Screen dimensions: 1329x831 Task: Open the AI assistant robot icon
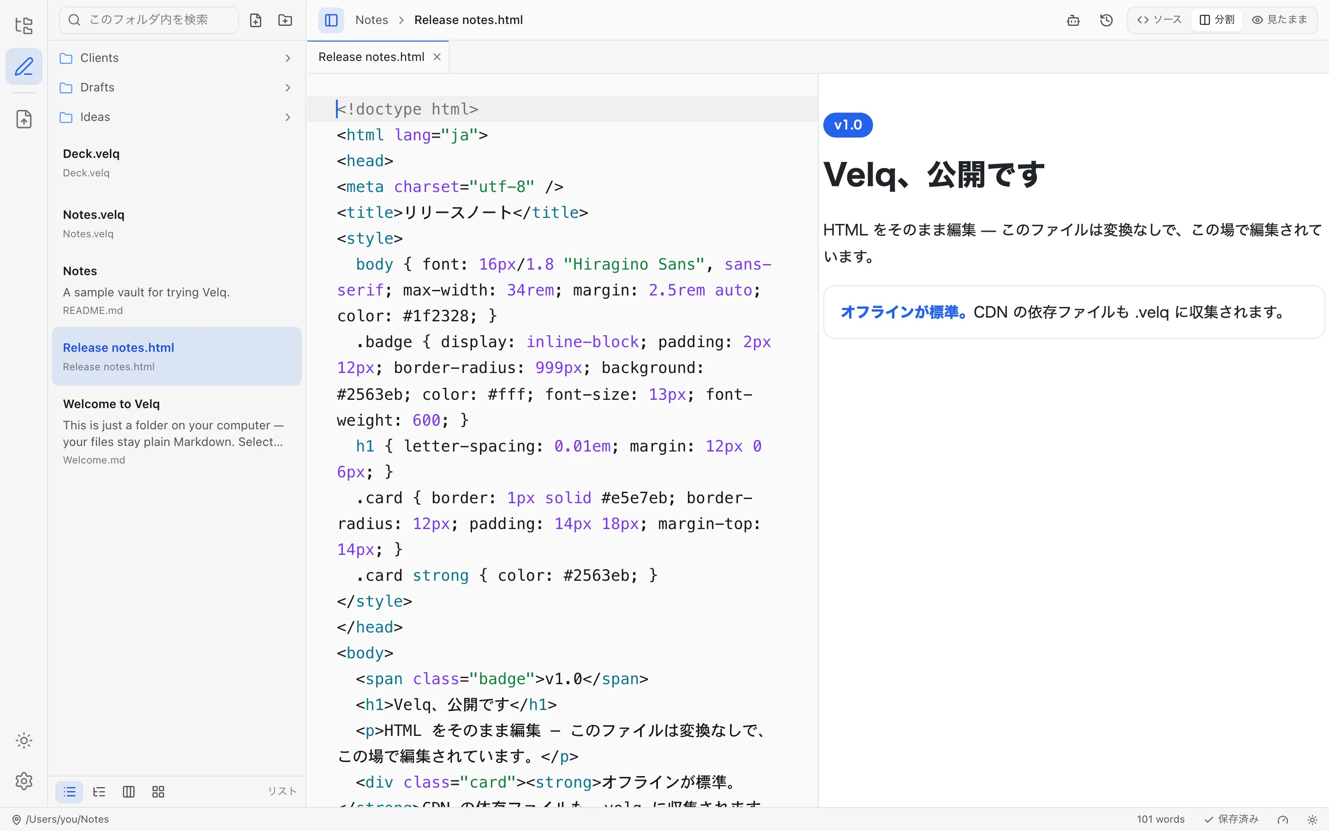[1073, 20]
